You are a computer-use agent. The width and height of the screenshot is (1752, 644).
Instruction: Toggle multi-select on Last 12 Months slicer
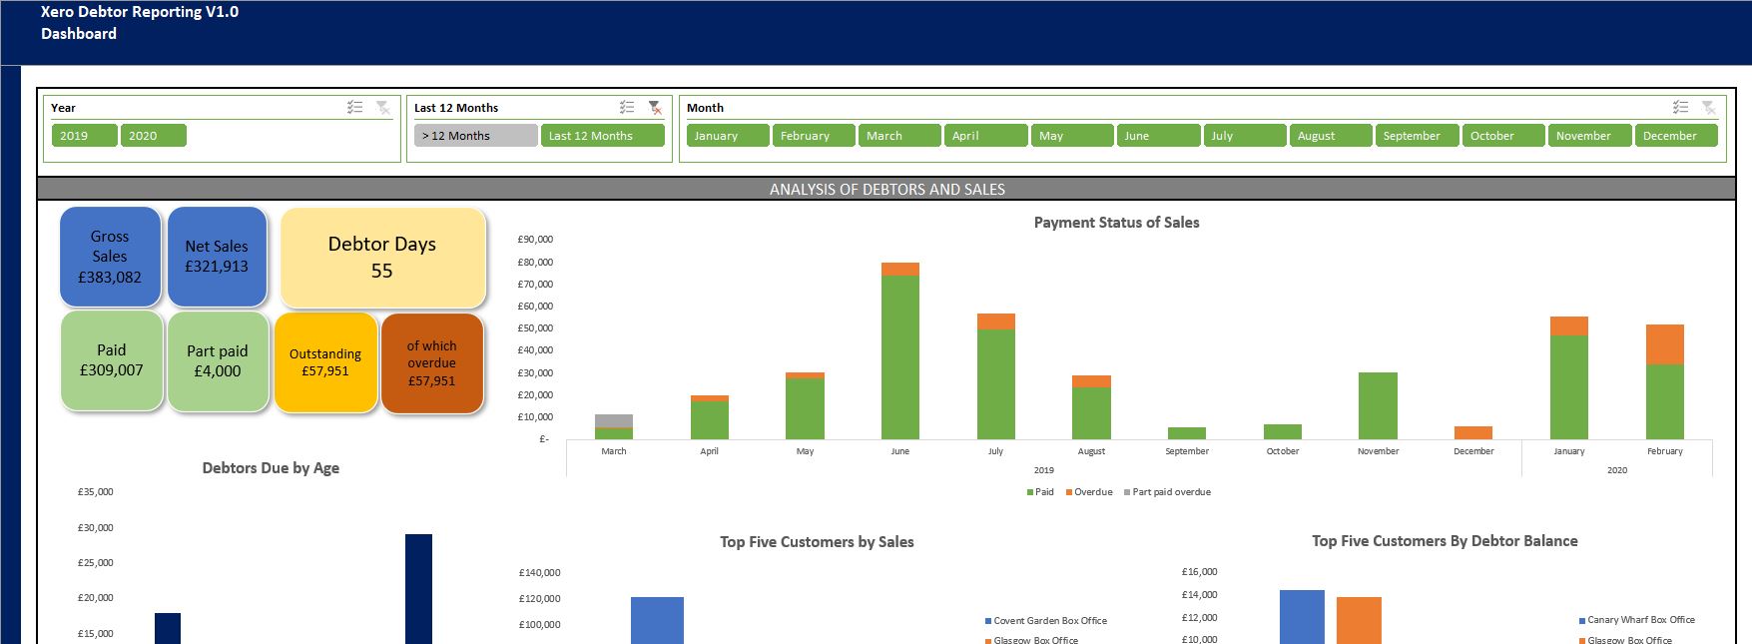point(626,107)
